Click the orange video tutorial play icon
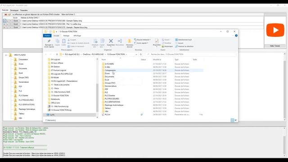The image size is (288, 162). pyautogui.click(x=275, y=30)
